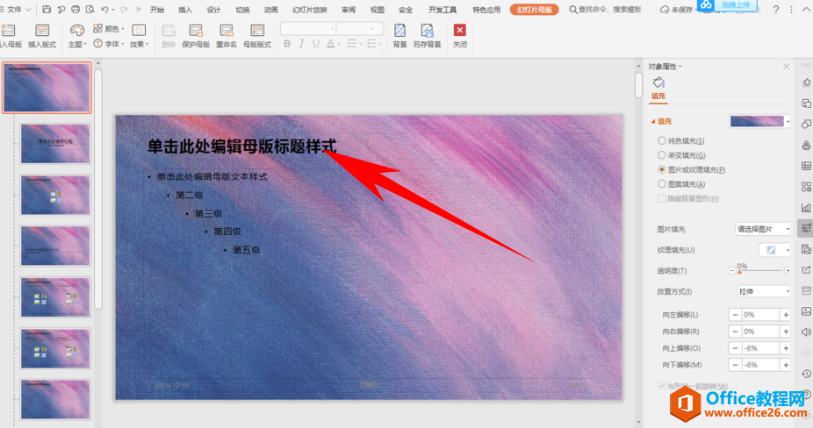Switch to the Insert (插入) ribbon tab
This screenshot has height=428, width=813.
coord(185,10)
